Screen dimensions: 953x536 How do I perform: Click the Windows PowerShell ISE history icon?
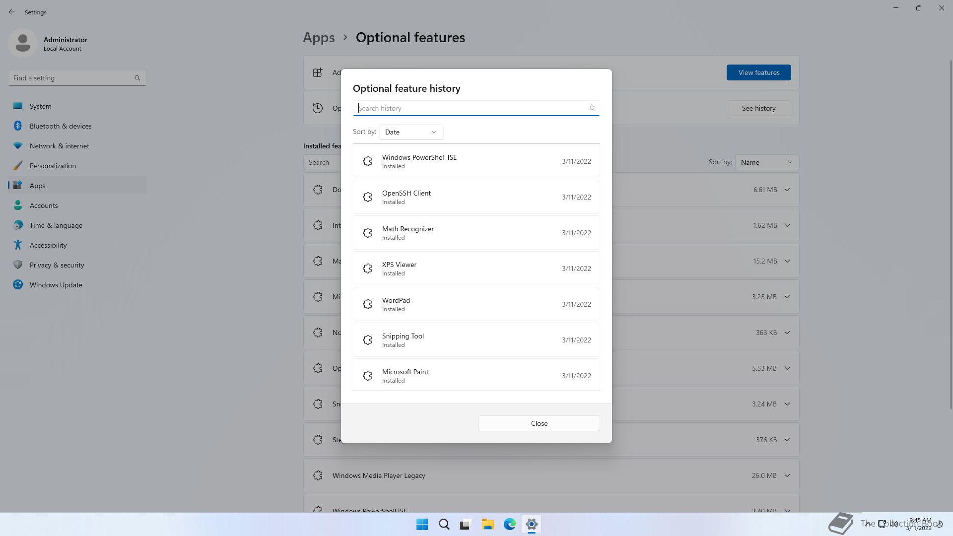tap(367, 161)
